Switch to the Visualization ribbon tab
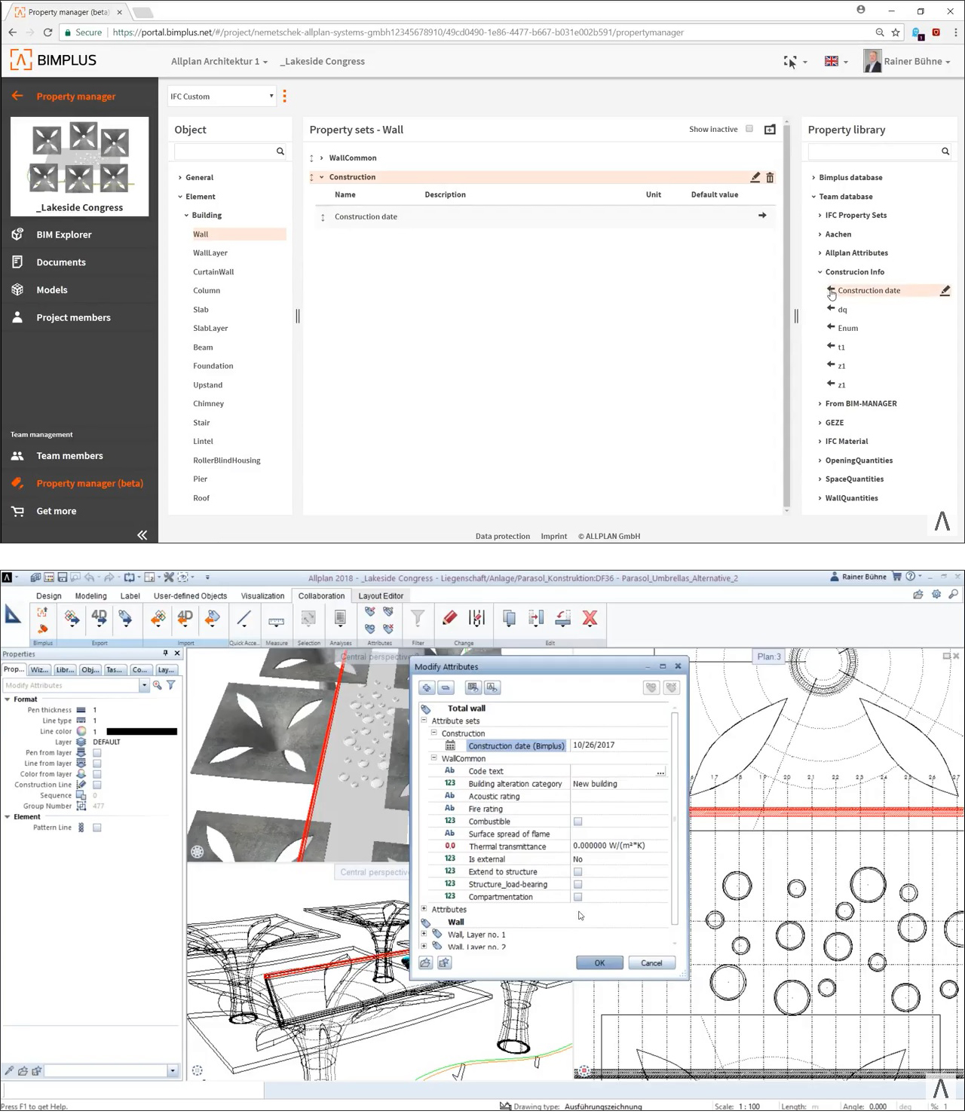This screenshot has height=1114, width=965. pyautogui.click(x=262, y=595)
